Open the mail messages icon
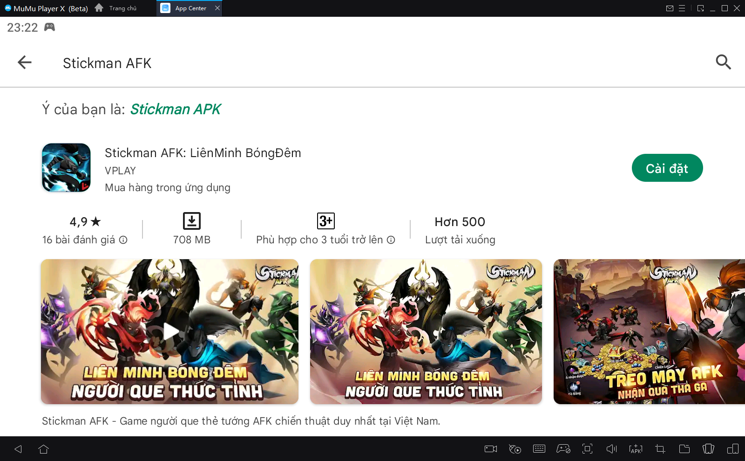 pos(670,8)
